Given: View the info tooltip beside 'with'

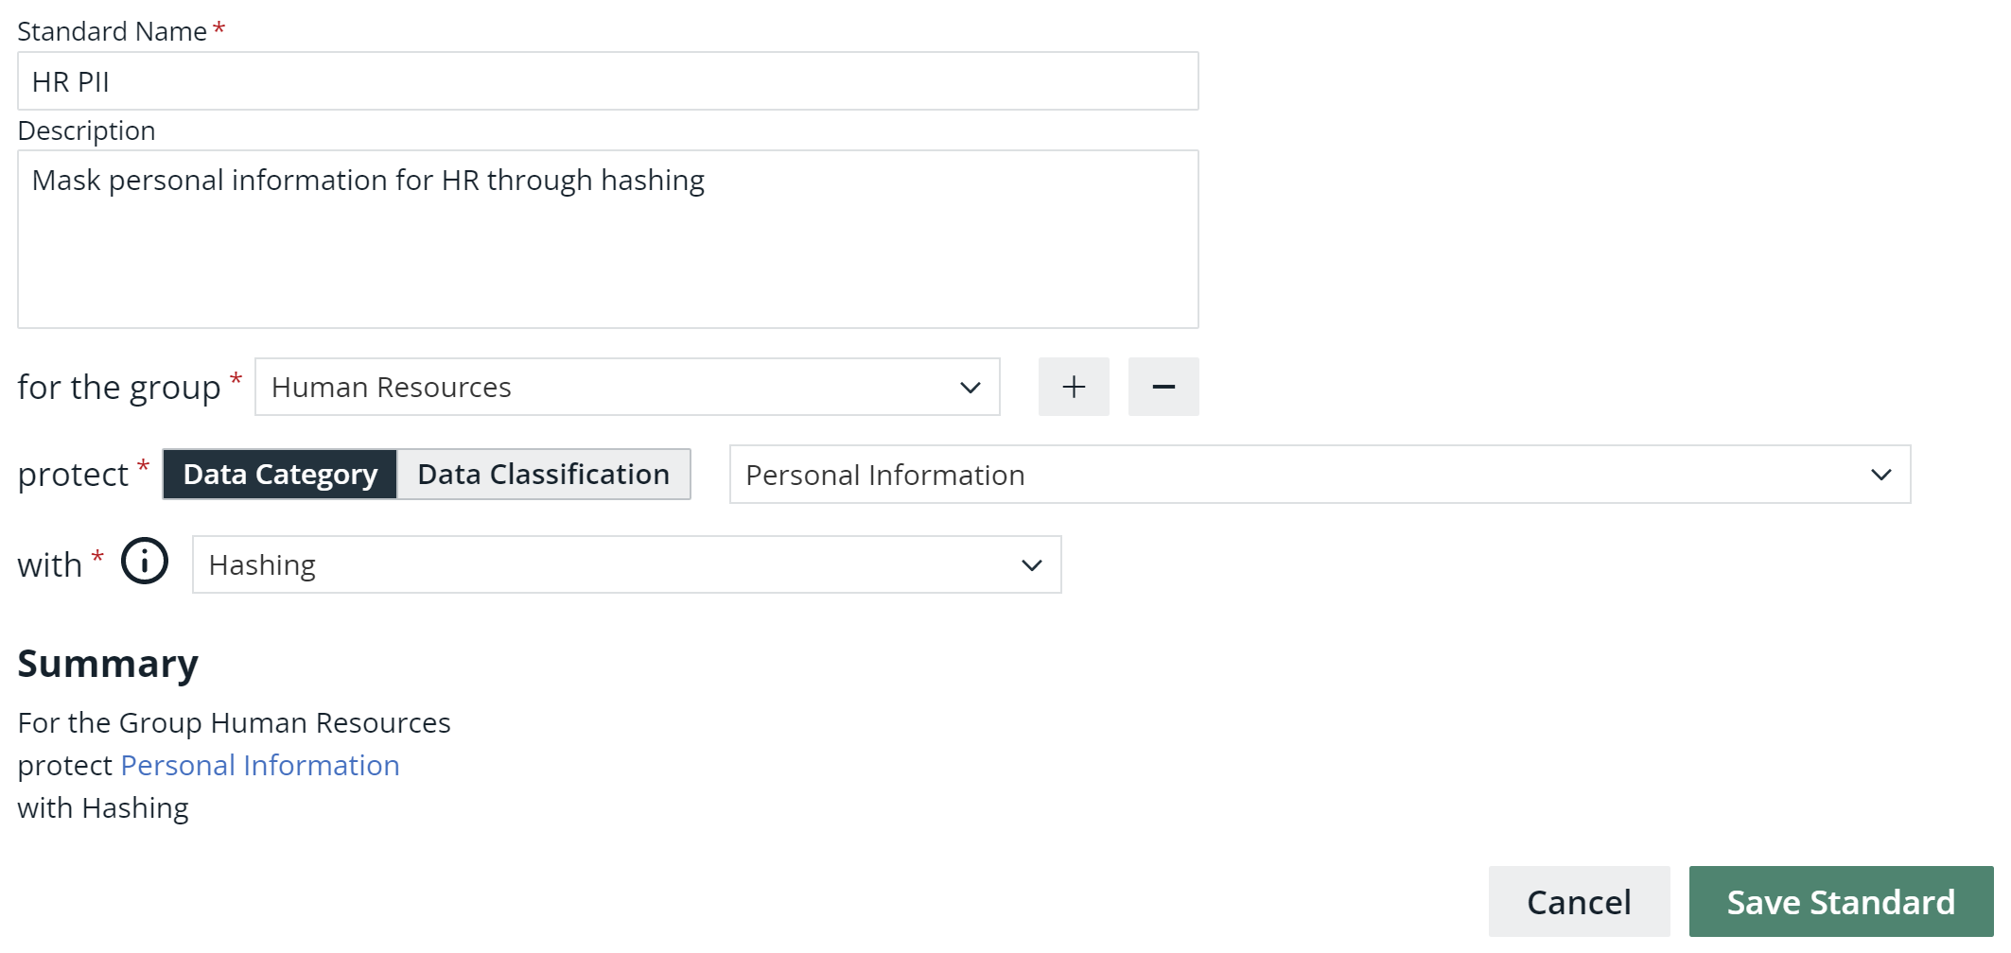Looking at the screenshot, I should [144, 563].
